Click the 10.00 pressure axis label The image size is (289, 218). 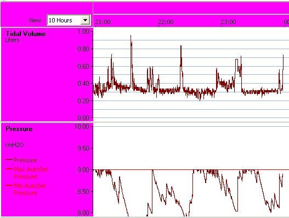point(82,127)
